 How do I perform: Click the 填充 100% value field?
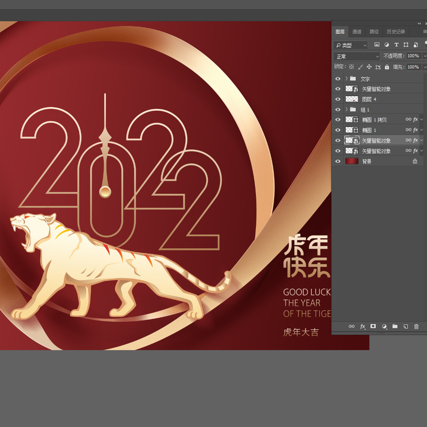[413, 67]
